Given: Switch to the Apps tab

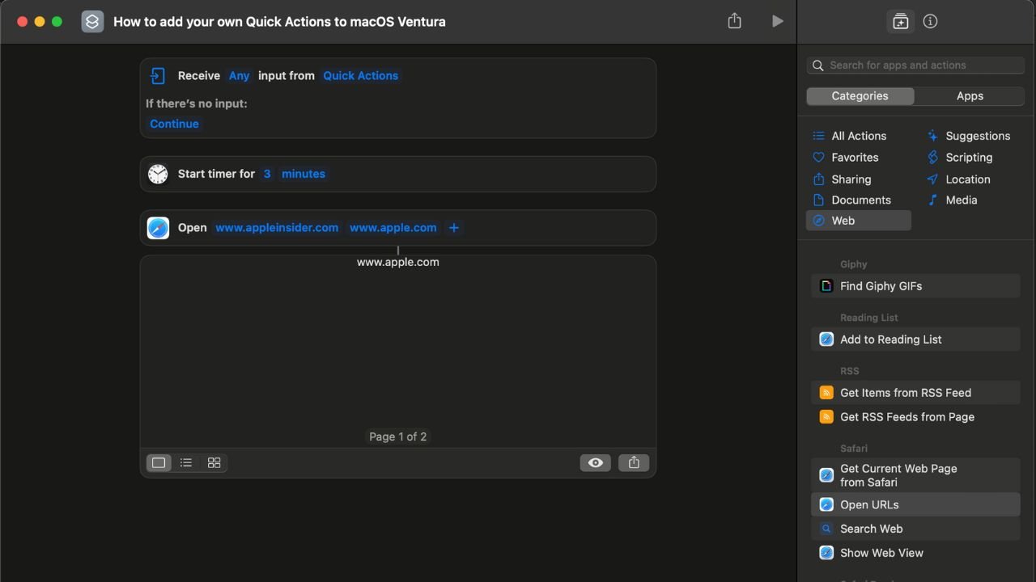Looking at the screenshot, I should [970, 96].
